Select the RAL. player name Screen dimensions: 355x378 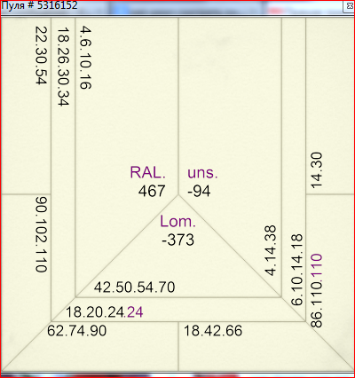tap(147, 172)
